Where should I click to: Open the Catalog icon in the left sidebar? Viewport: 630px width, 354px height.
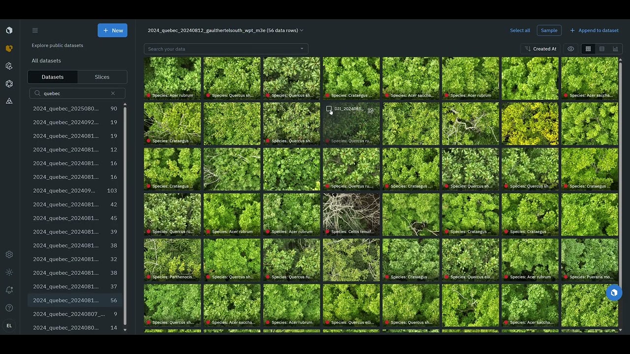click(x=9, y=49)
